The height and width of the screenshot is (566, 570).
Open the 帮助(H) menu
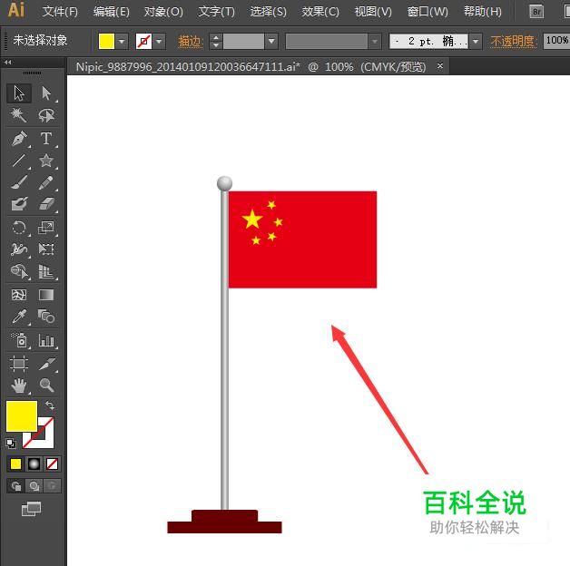482,12
